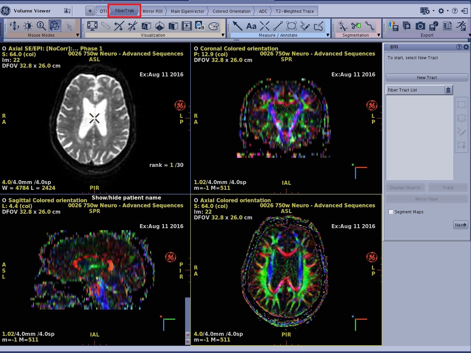Expand the Measure / Annotate dropdown arrow
This screenshot has height=353, width=471.
(x=328, y=35)
